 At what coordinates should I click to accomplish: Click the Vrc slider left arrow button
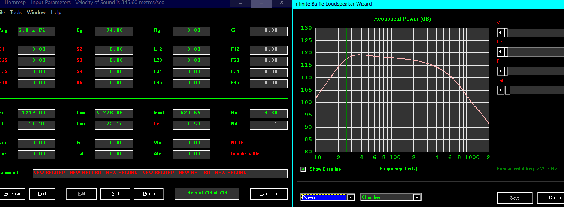click(x=500, y=33)
